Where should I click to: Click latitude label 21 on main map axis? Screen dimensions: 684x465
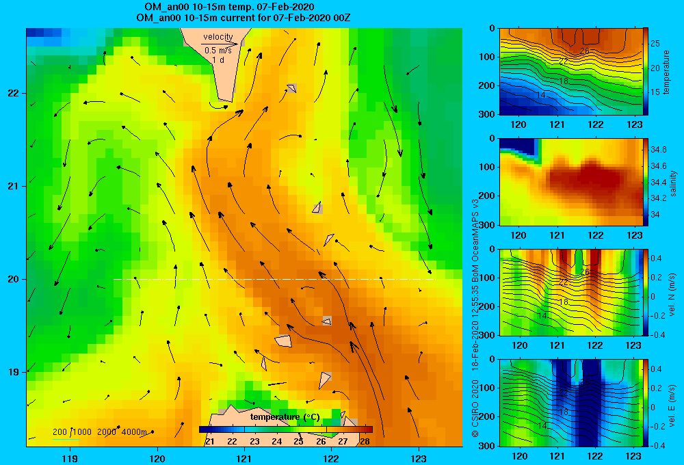point(13,186)
